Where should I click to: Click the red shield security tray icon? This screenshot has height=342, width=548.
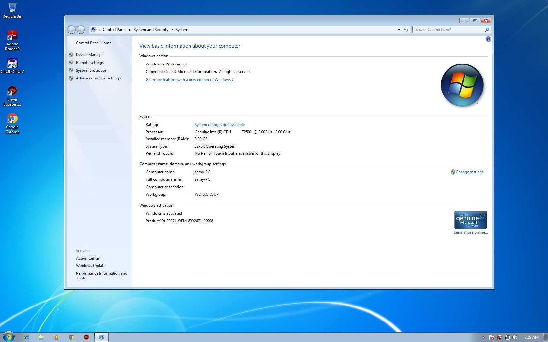point(499,337)
